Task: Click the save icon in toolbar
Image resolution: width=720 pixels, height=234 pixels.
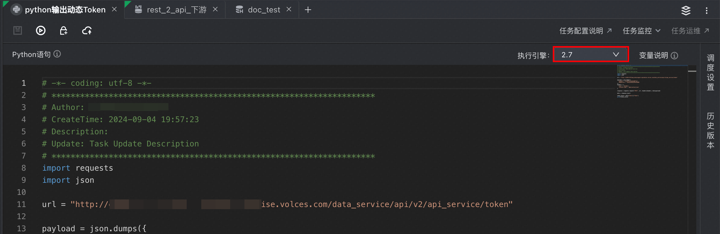Action: [18, 30]
